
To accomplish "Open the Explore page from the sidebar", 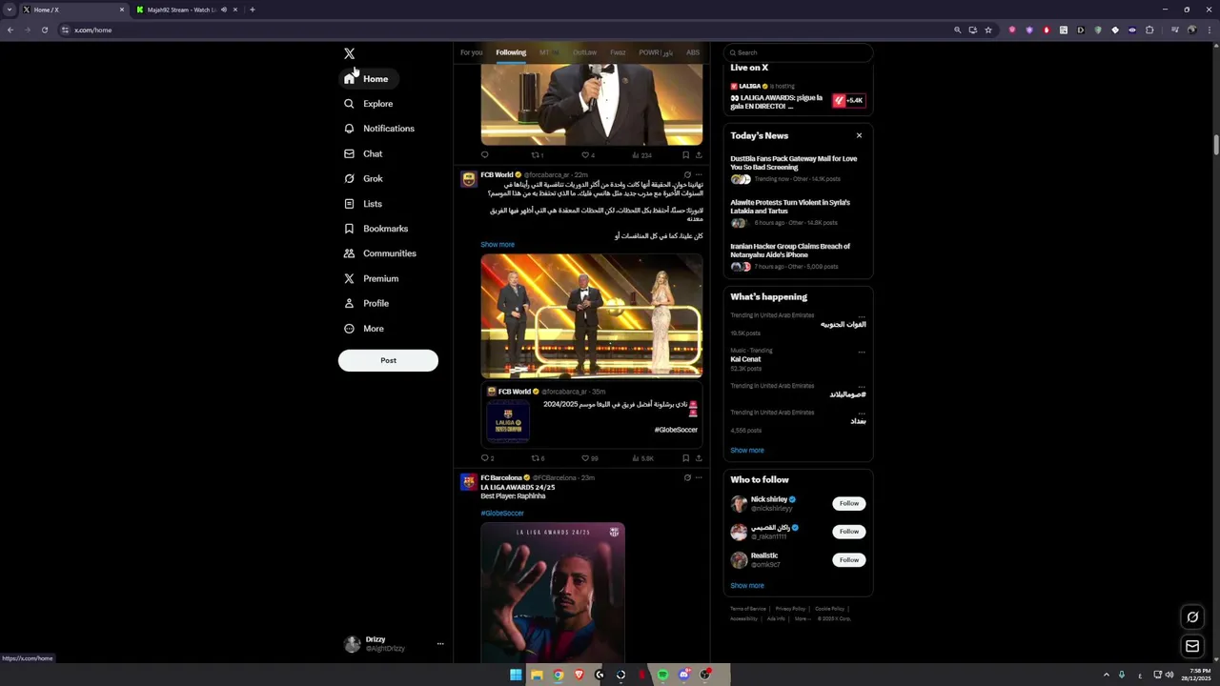I will pyautogui.click(x=368, y=104).
